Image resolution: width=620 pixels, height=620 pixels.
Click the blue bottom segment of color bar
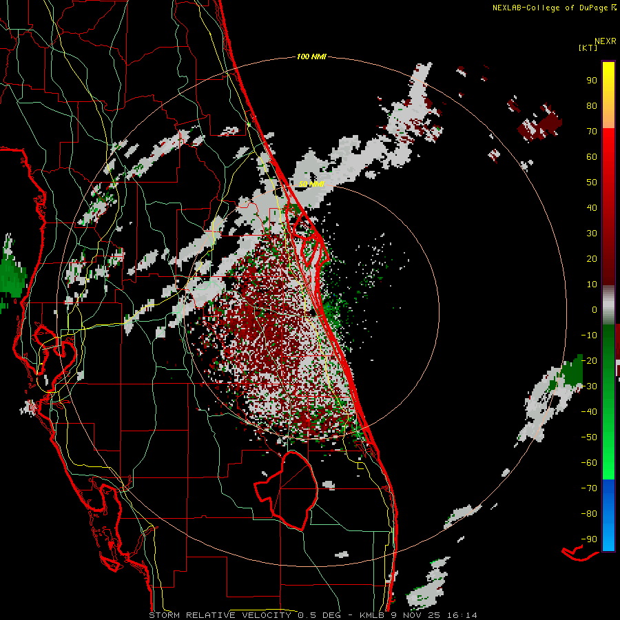(x=608, y=515)
